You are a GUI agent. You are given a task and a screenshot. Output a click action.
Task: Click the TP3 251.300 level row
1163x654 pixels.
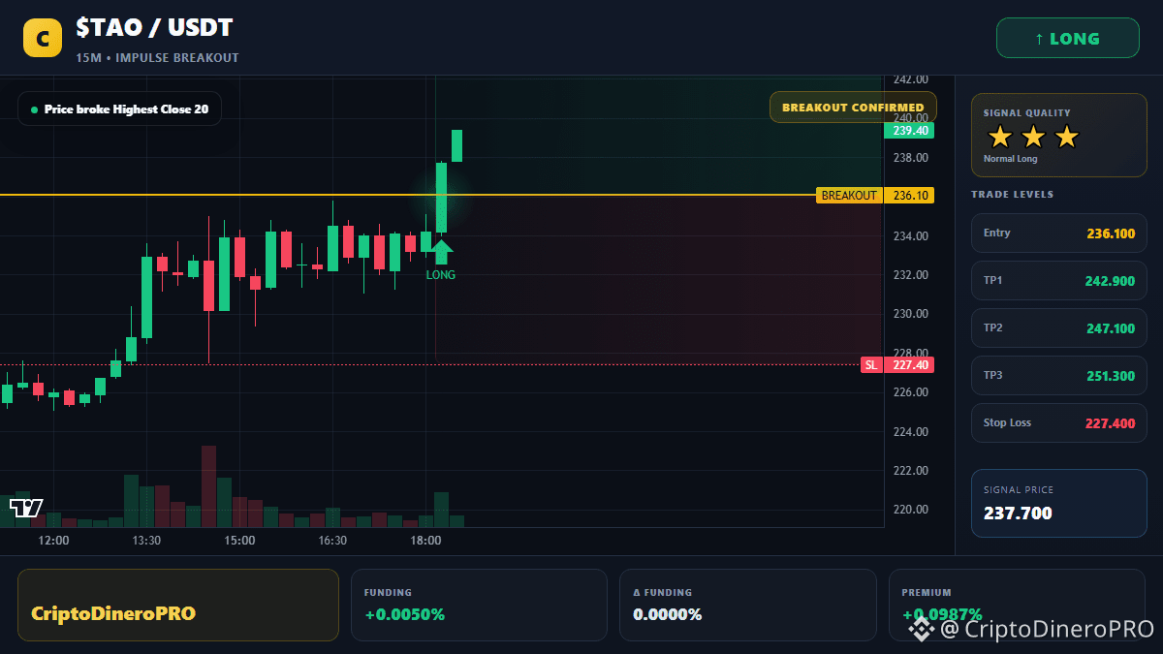tap(1058, 376)
